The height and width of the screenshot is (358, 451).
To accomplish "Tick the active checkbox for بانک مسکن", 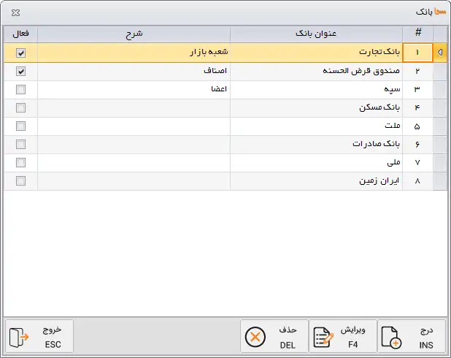I will 20,107.
